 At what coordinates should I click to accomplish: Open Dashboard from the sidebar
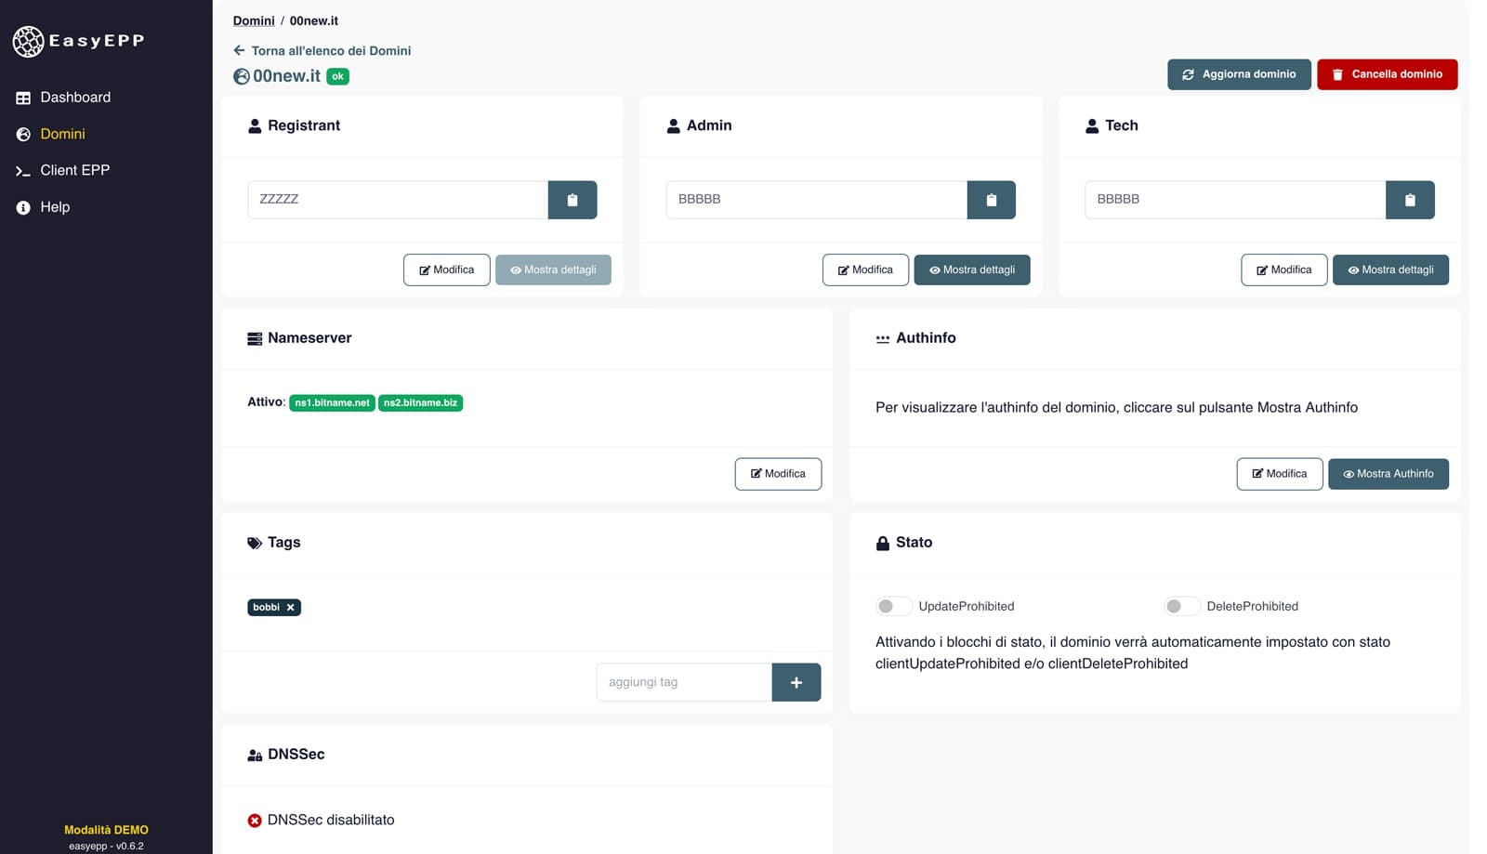(74, 98)
